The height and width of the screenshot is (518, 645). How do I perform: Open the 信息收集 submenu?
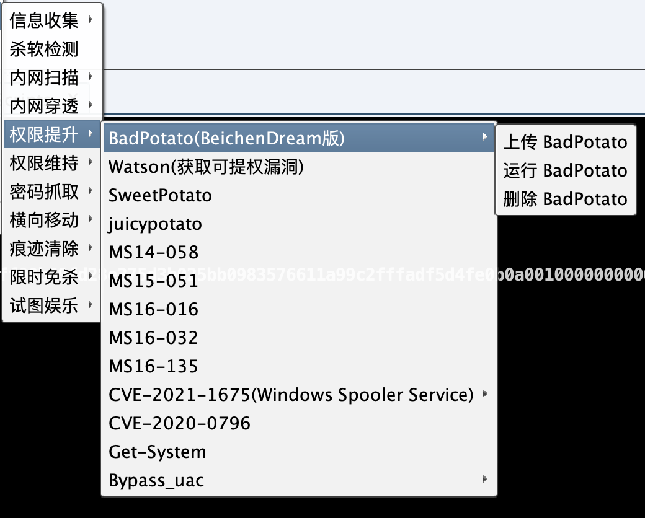point(52,20)
